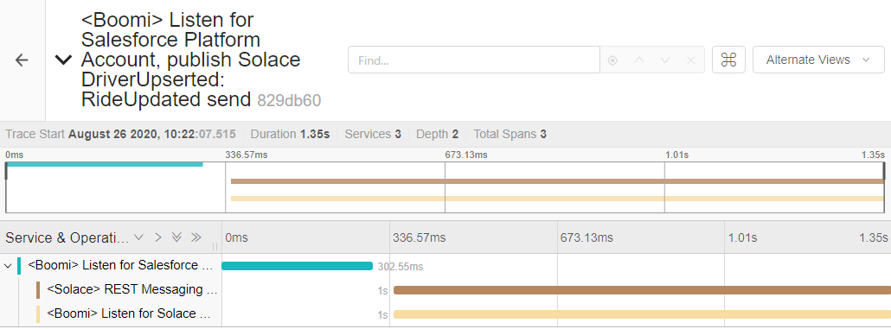The width and height of the screenshot is (891, 329).
Task: Jump to previous search result arrow
Action: coord(638,60)
